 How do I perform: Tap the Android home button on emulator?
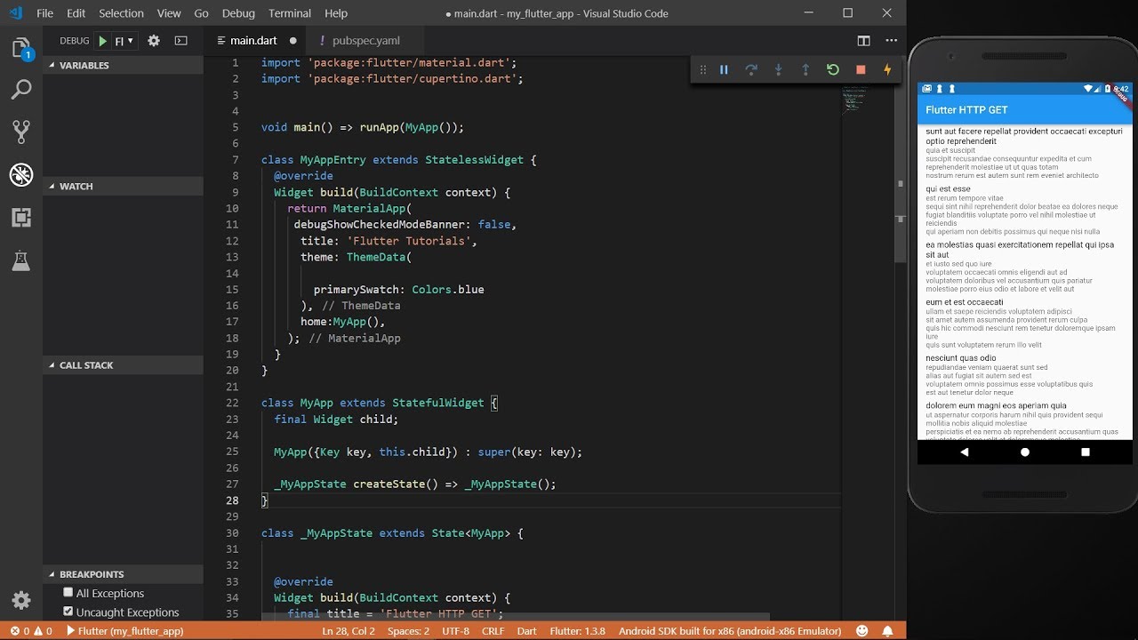(x=1024, y=452)
